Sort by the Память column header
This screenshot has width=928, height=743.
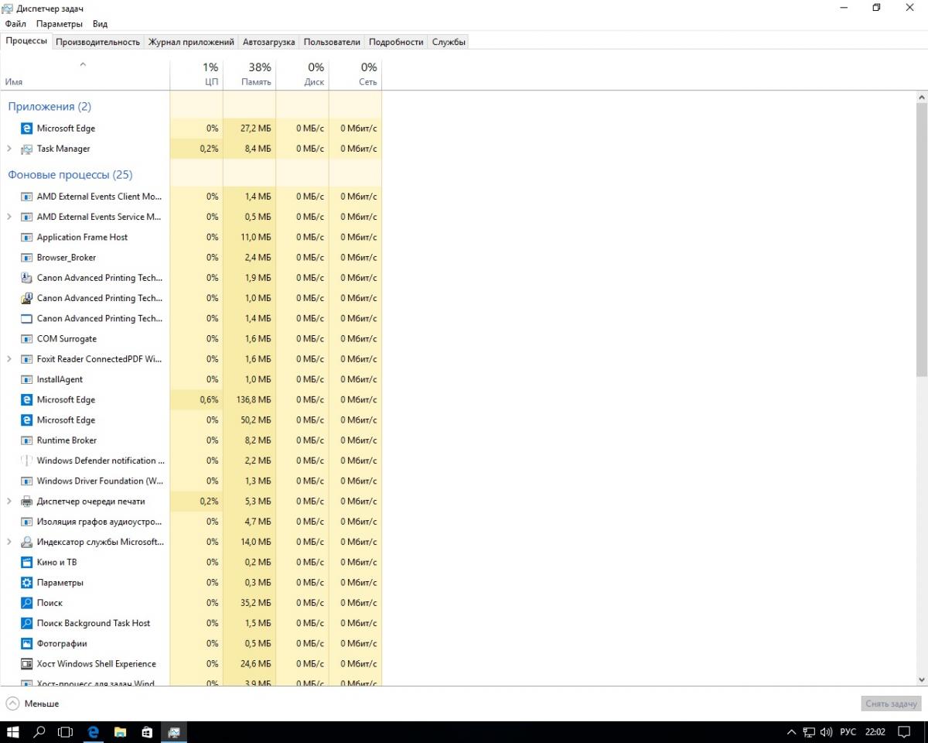[x=249, y=74]
